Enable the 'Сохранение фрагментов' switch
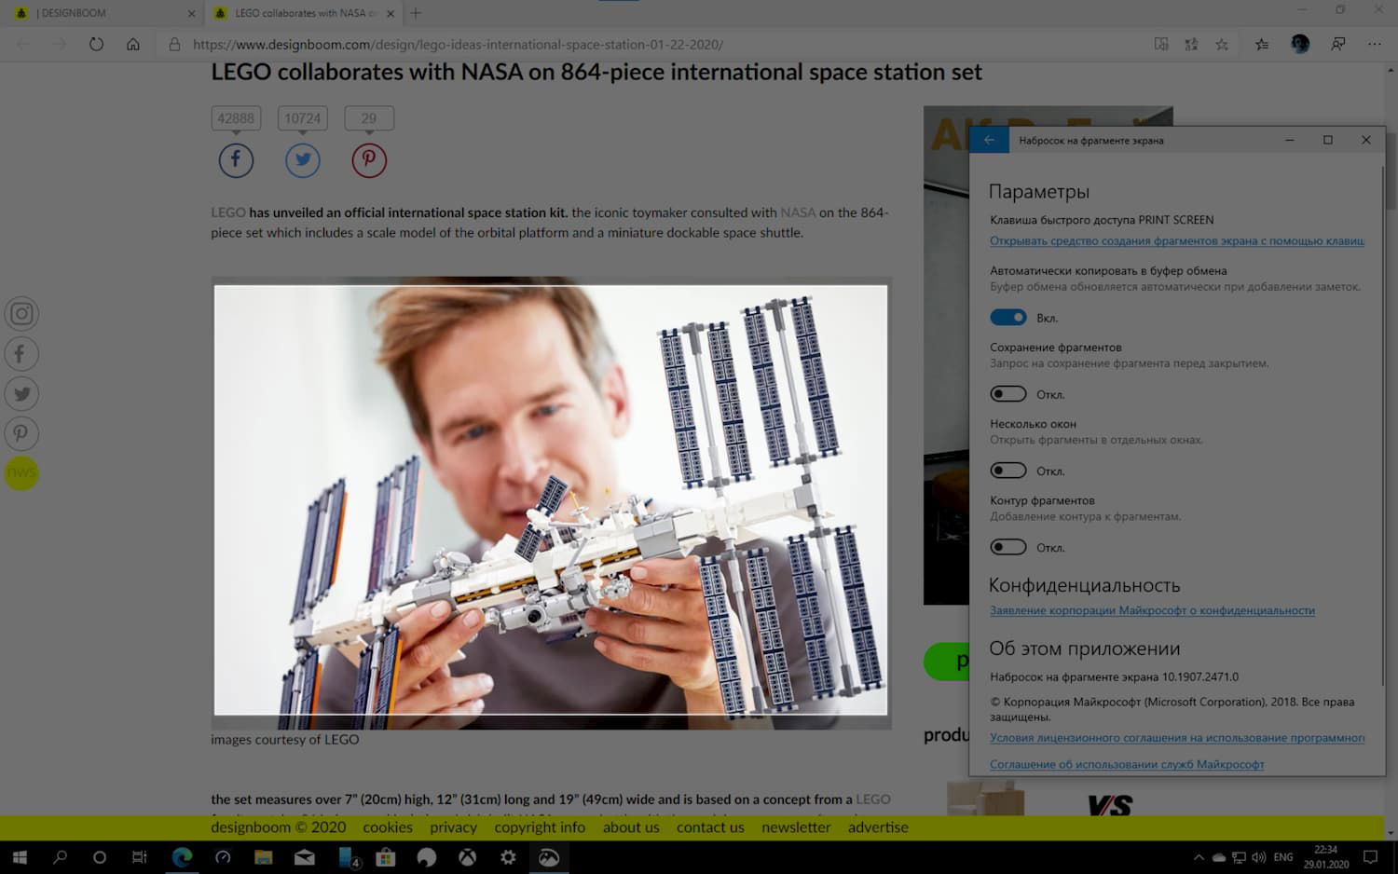This screenshot has width=1398, height=874. (1007, 394)
